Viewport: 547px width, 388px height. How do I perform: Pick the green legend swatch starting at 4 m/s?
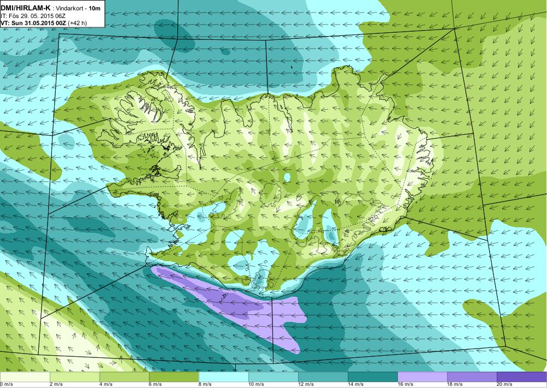[x=124, y=377]
